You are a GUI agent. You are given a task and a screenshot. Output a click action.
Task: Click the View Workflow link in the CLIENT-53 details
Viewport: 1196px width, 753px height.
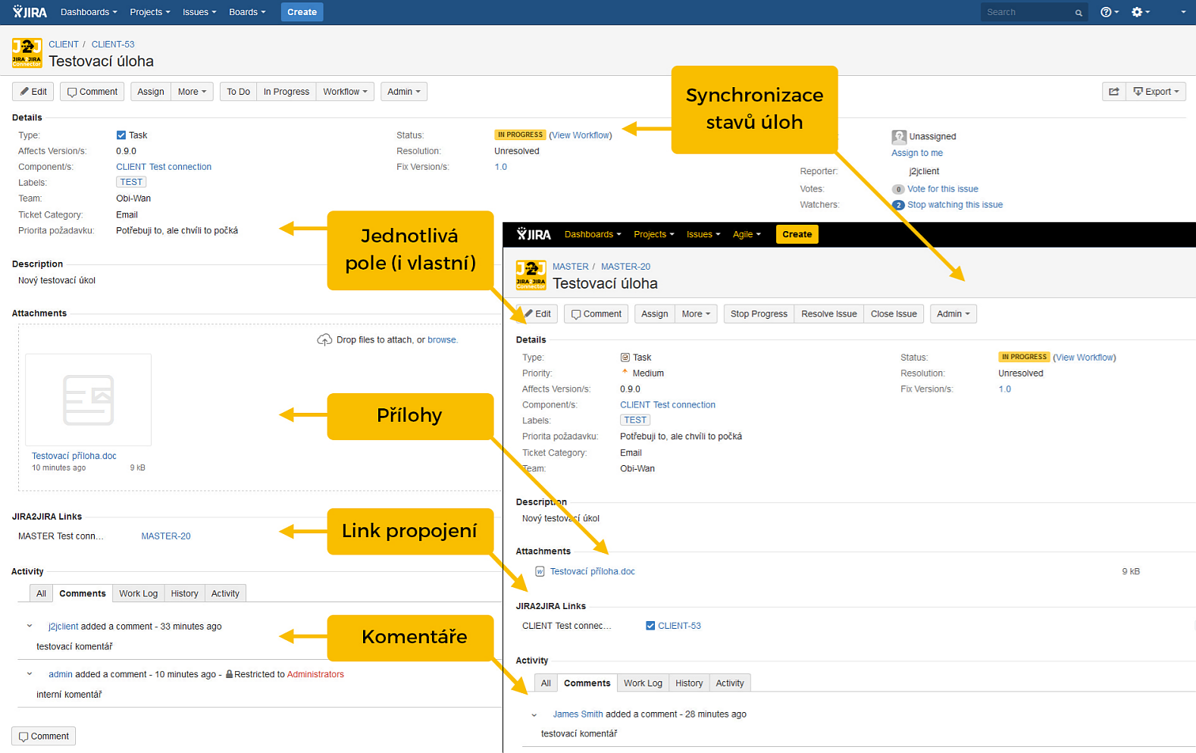coord(581,136)
